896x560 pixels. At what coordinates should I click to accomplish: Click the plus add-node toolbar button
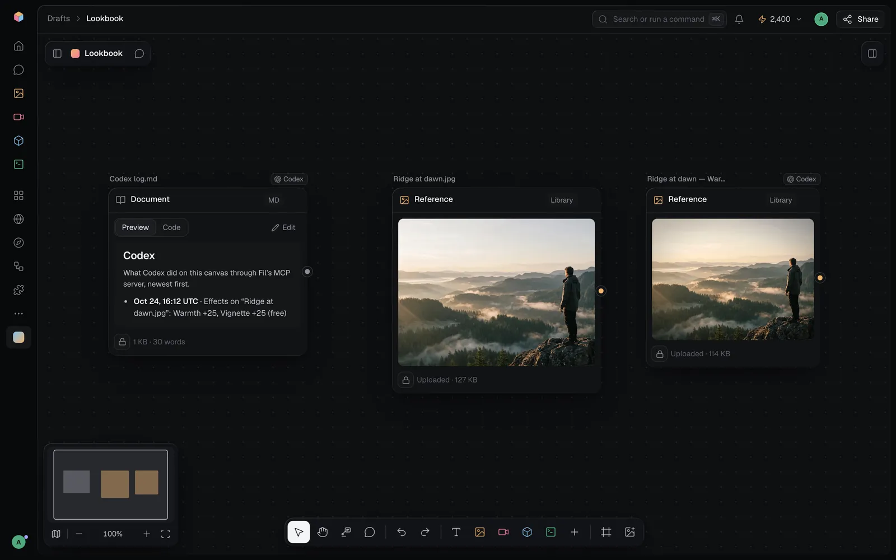pos(575,532)
